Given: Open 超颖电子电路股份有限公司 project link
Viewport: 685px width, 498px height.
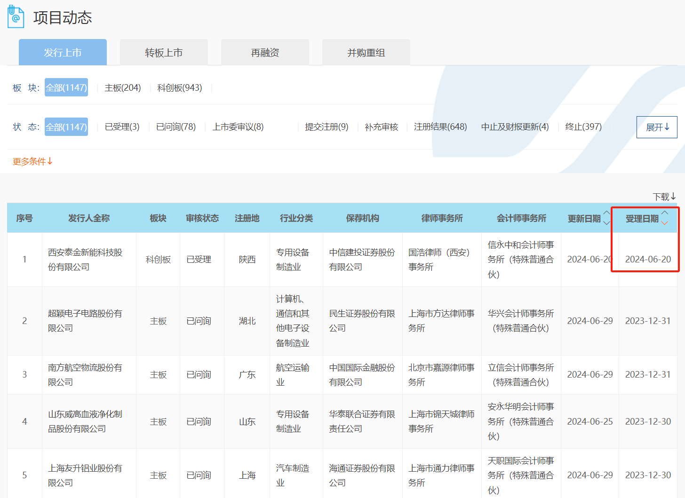Looking at the screenshot, I should click(85, 321).
